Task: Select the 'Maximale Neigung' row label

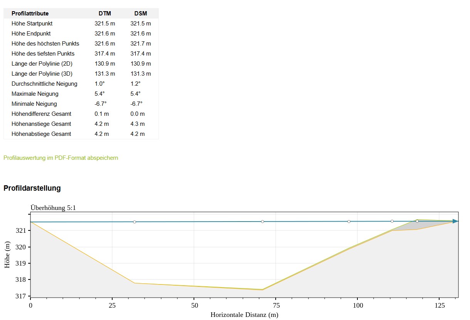Action: (35, 94)
